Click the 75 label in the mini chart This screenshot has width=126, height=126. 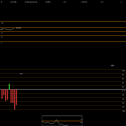click(81, 119)
